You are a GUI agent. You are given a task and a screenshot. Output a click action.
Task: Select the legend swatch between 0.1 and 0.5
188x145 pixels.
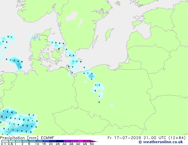5,141
